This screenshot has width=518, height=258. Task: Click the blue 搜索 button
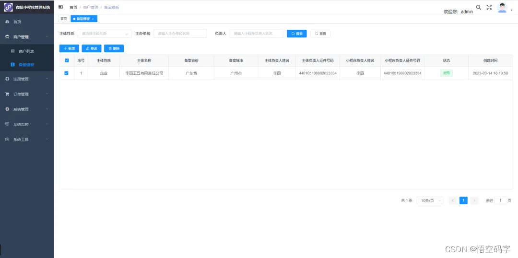point(297,34)
